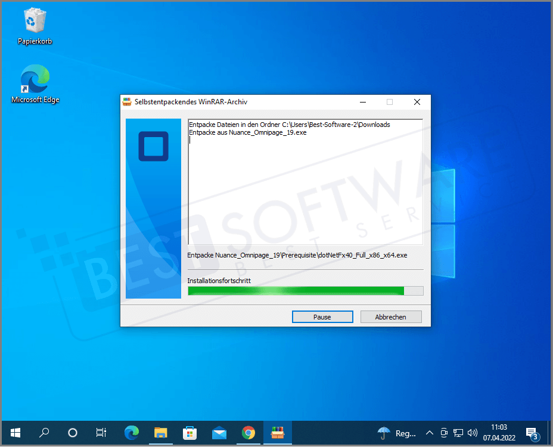Expand hidden tray icons with the chevron
Viewport: 553px width, 447px height.
click(429, 433)
